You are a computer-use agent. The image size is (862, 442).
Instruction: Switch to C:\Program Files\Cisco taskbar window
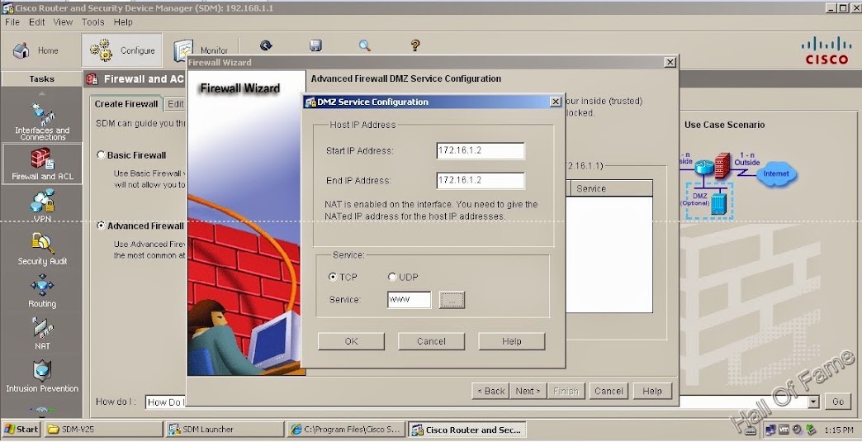point(346,430)
